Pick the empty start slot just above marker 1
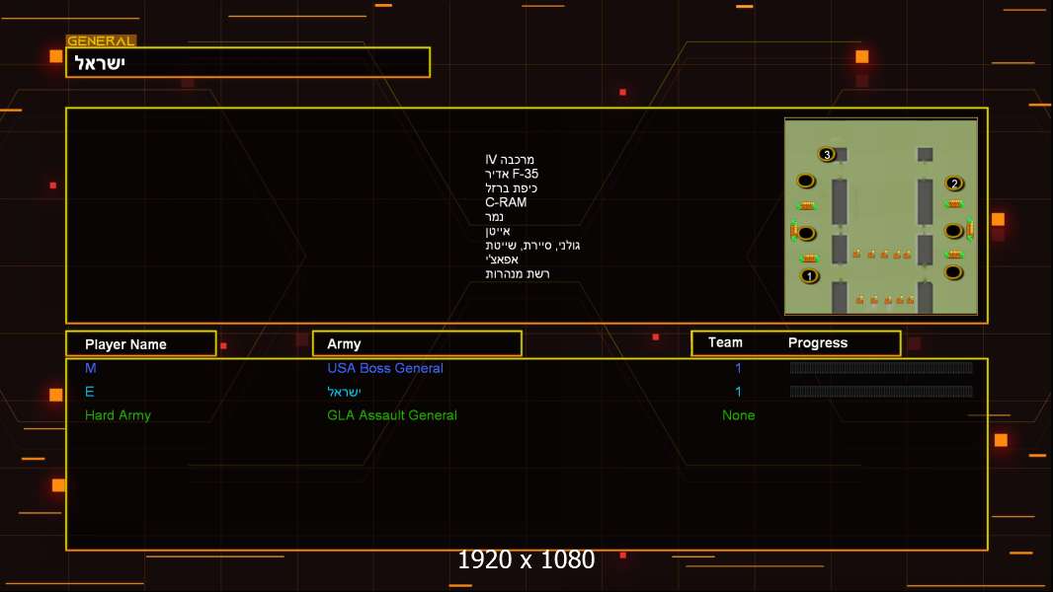 (x=806, y=233)
